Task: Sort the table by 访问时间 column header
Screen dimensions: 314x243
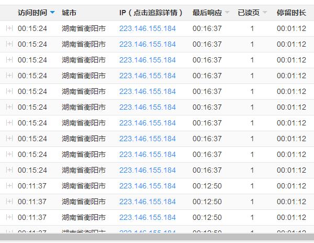Action: 32,13
